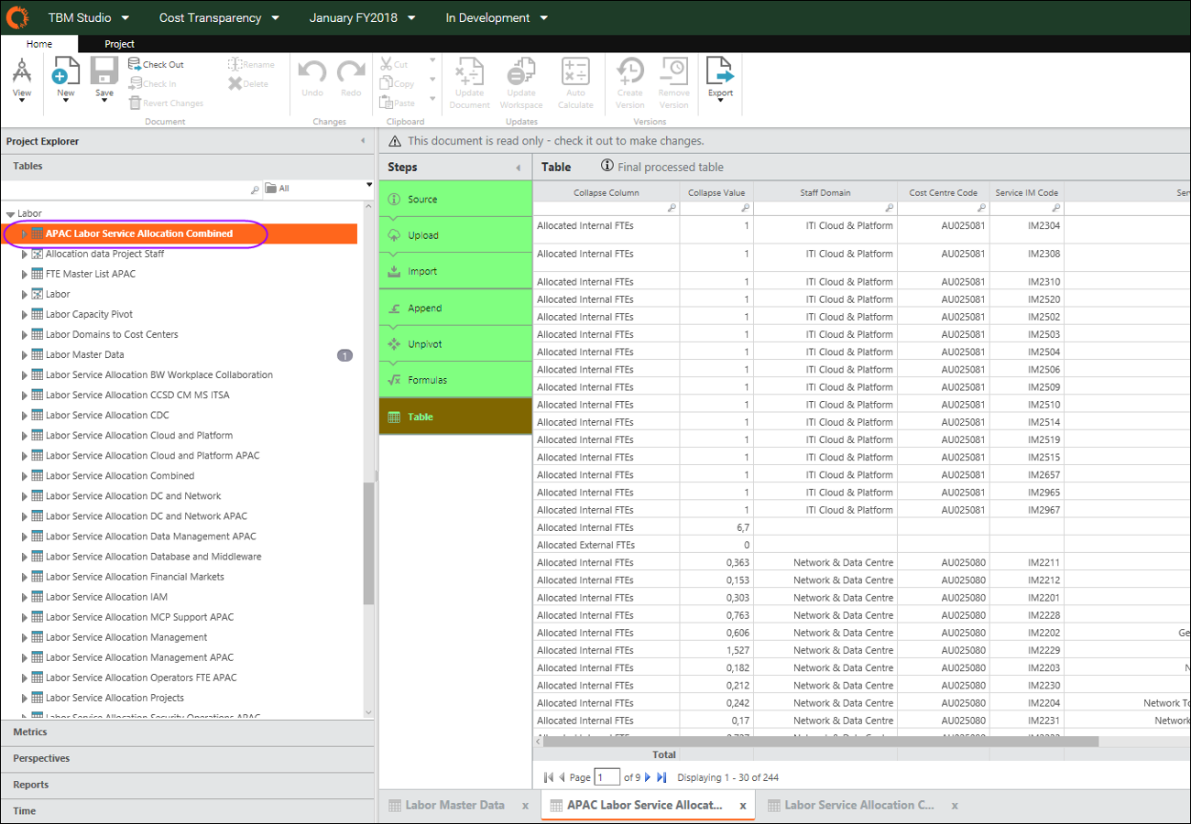1191x824 pixels.
Task: Open the January FY2018 dropdown
Action: [x=363, y=17]
